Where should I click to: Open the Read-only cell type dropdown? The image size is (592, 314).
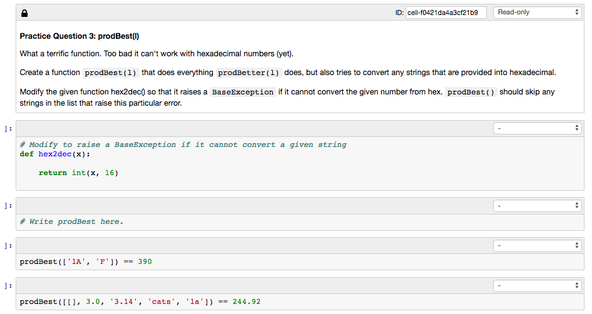(538, 13)
